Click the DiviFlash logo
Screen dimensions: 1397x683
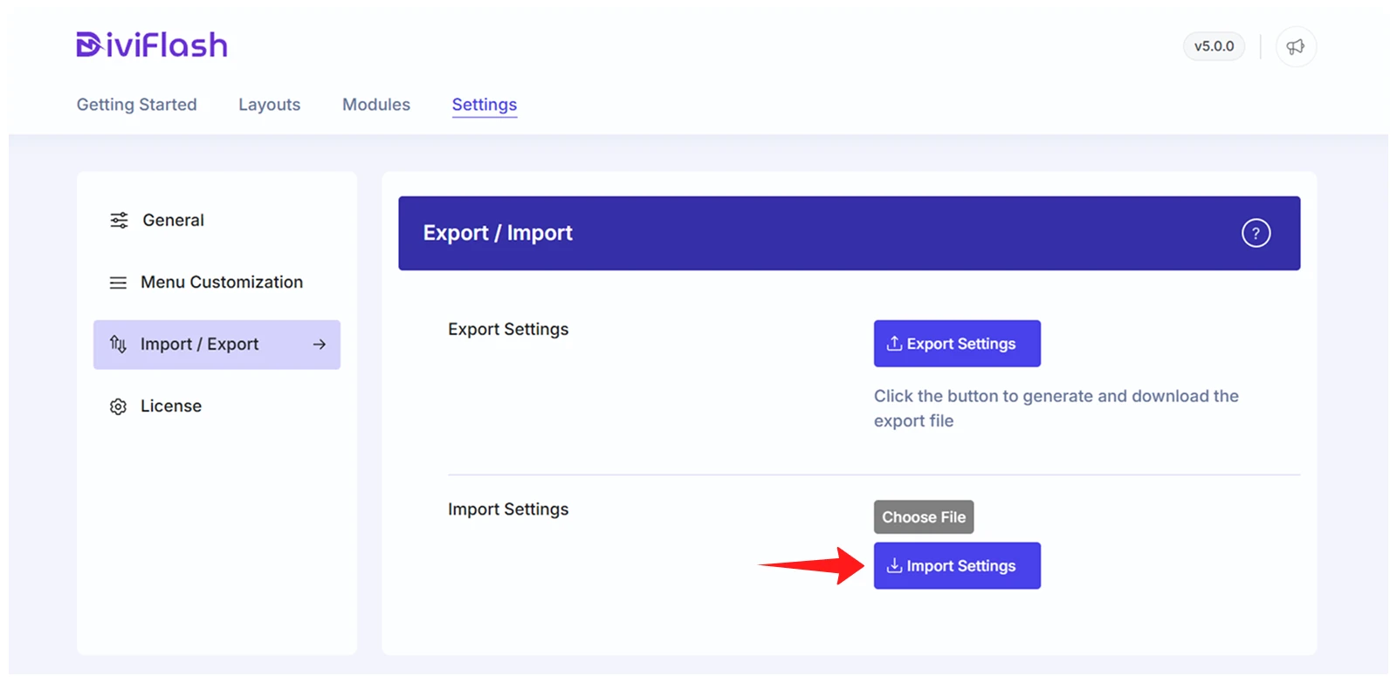[x=152, y=45]
